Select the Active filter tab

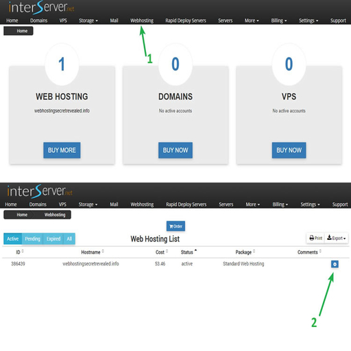tap(13, 239)
